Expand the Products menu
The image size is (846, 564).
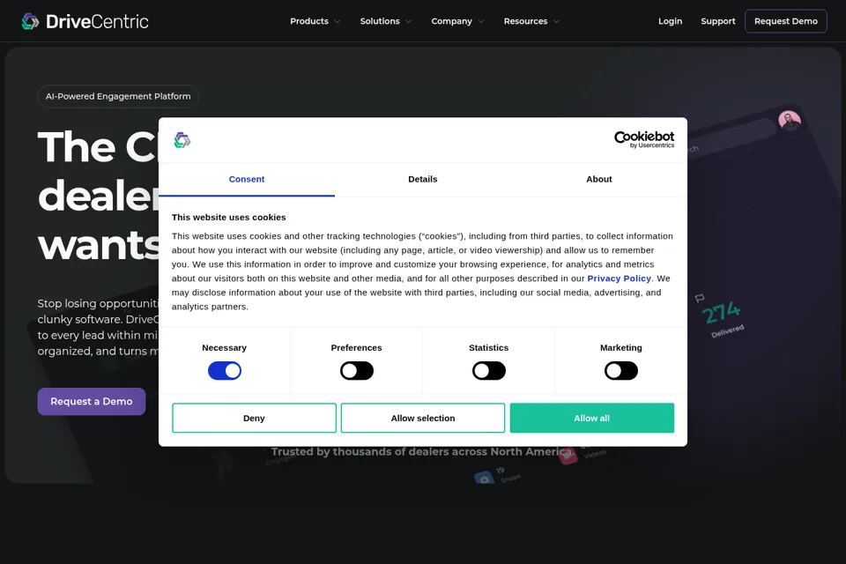(x=315, y=21)
